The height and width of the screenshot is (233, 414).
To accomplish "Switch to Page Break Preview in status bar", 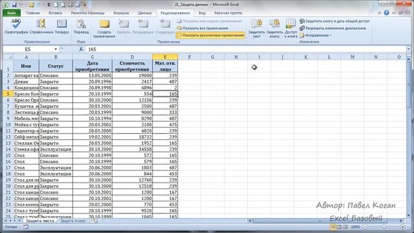I will (345, 227).
